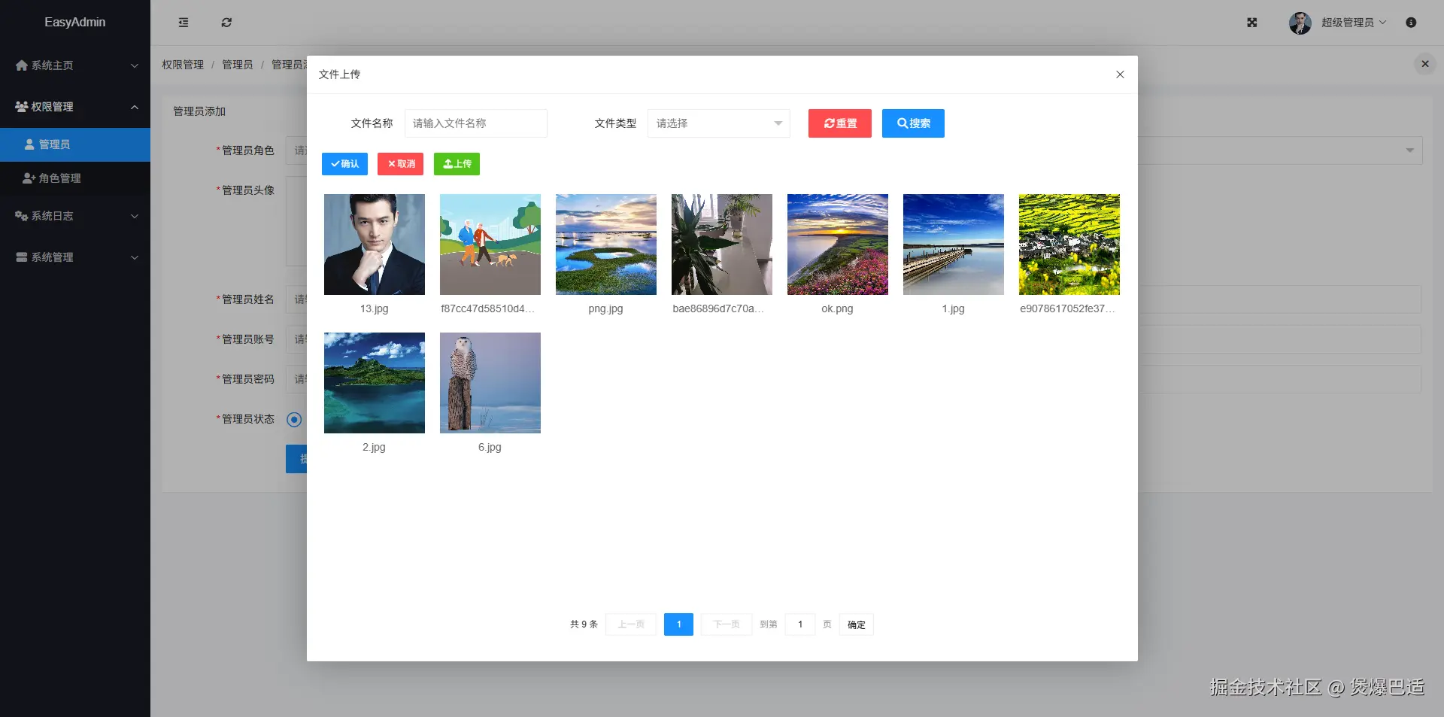Click the add-user icon beside 角色管理
Image resolution: width=1444 pixels, height=717 pixels.
click(x=29, y=178)
